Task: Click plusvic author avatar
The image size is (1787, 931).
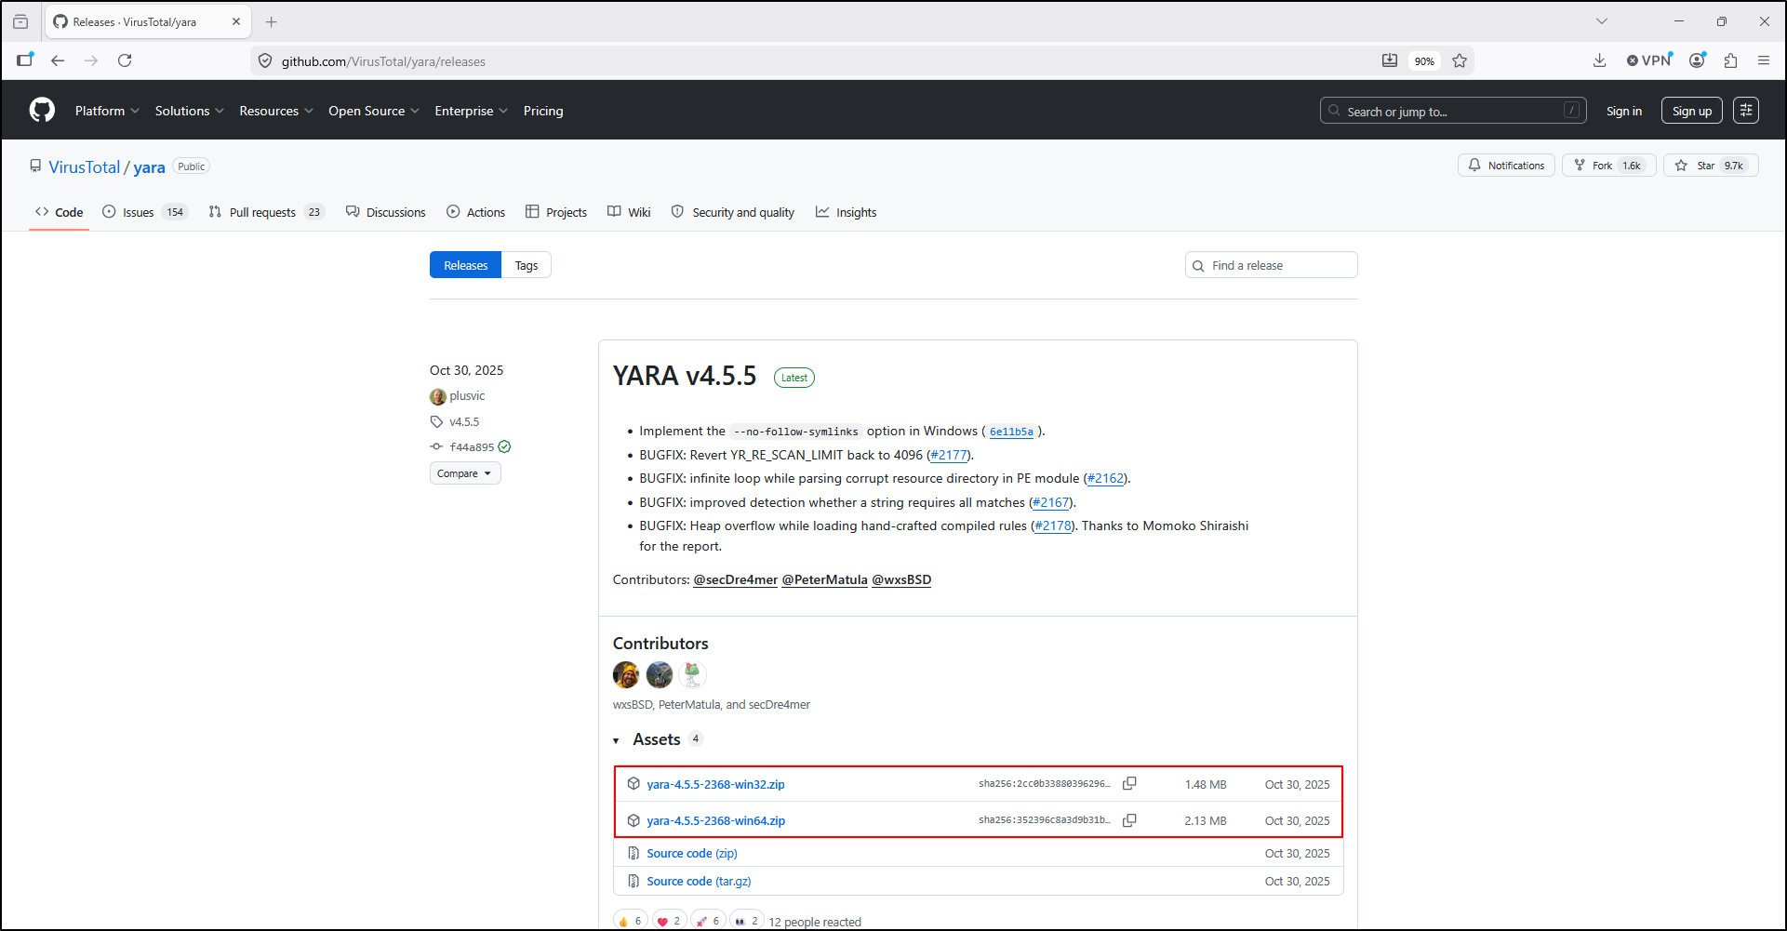Action: [438, 396]
